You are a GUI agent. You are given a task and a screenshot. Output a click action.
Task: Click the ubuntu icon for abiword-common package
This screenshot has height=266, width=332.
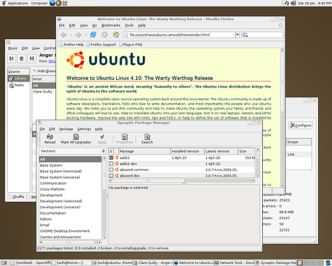point(116,170)
